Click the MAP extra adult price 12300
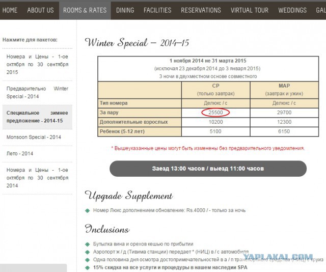This screenshot has height=272, width=326. click(284, 122)
